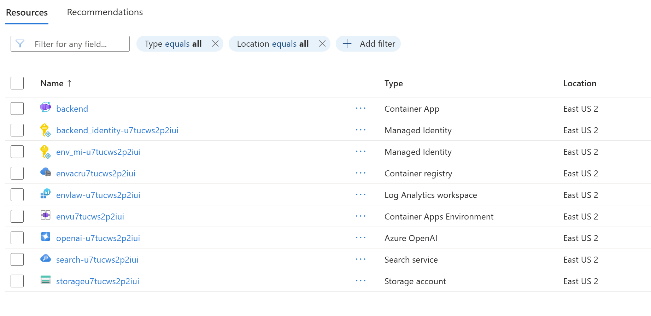Check the env_mi-u7tucws2p2iui checkbox
651x316 pixels.
click(17, 152)
